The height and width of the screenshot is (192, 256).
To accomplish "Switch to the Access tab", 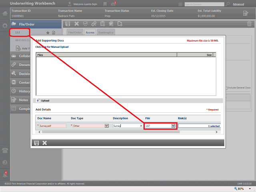I will (x=90, y=32).
